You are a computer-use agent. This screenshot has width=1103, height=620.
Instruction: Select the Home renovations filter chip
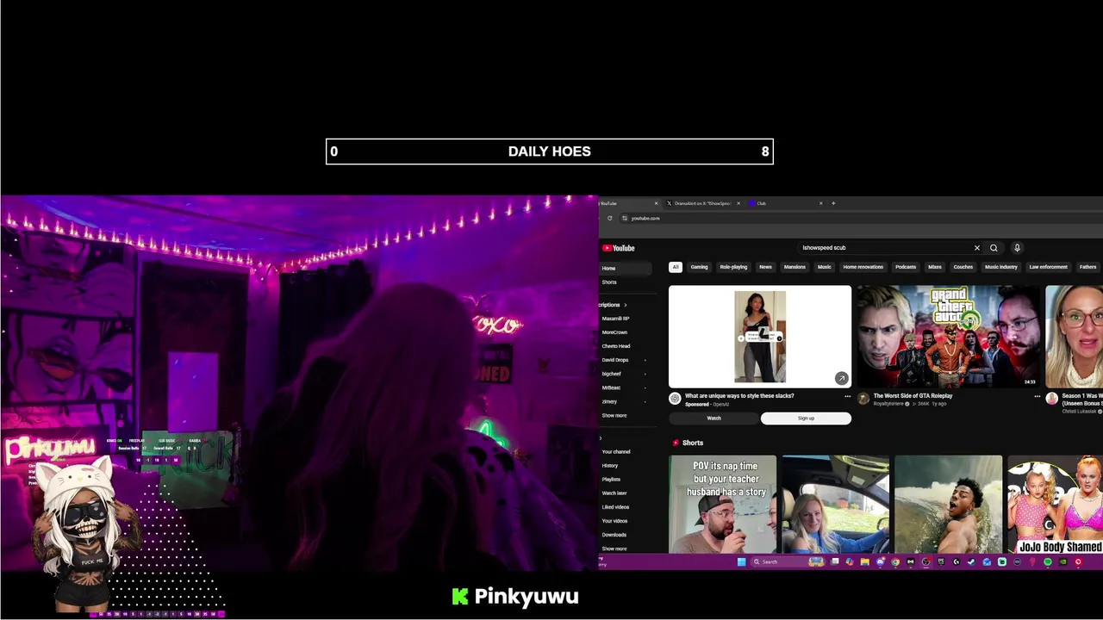pos(863,267)
